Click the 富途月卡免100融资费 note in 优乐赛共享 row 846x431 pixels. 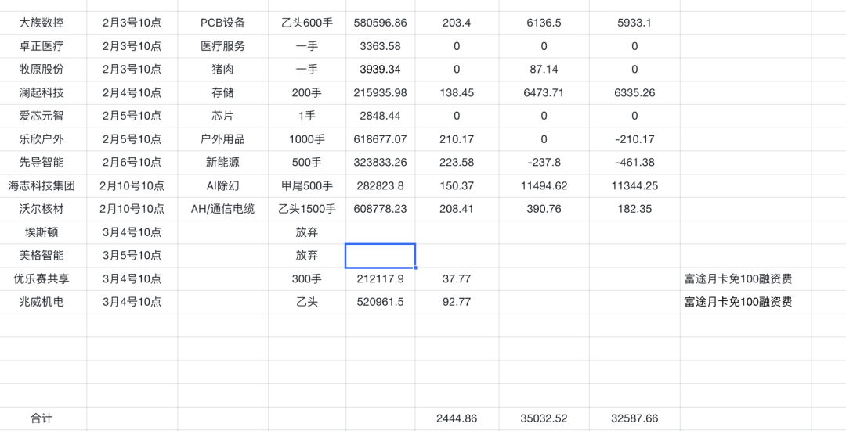[738, 279]
